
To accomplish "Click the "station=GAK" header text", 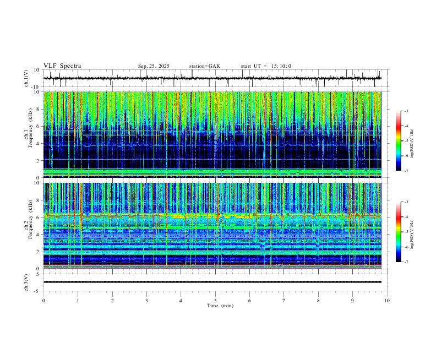I will click(x=204, y=66).
